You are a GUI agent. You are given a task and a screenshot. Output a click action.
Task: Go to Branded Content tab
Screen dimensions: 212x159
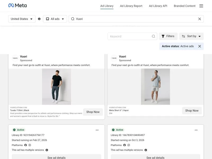point(184,6)
